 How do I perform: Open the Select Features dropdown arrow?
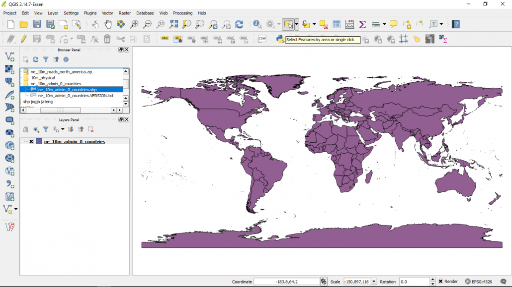point(296,24)
